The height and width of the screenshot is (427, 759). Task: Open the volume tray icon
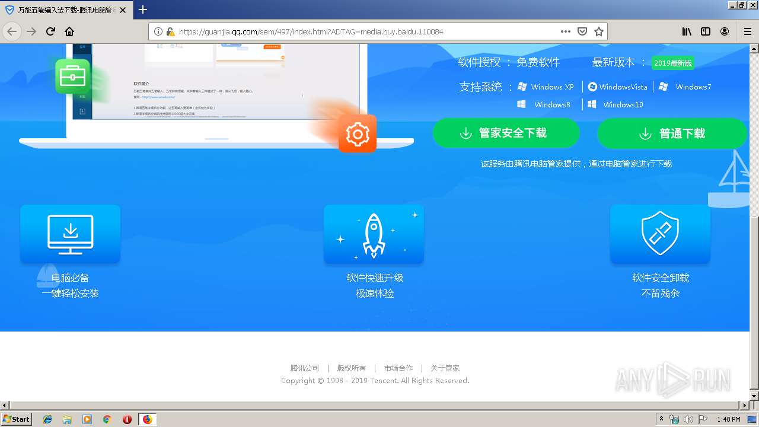pos(688,419)
